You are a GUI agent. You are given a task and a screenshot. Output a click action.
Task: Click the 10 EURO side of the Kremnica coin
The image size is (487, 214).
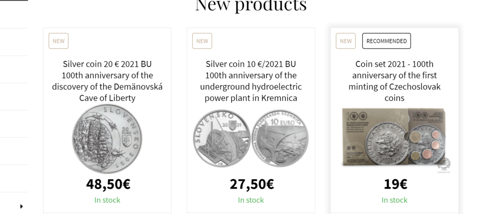(280, 139)
